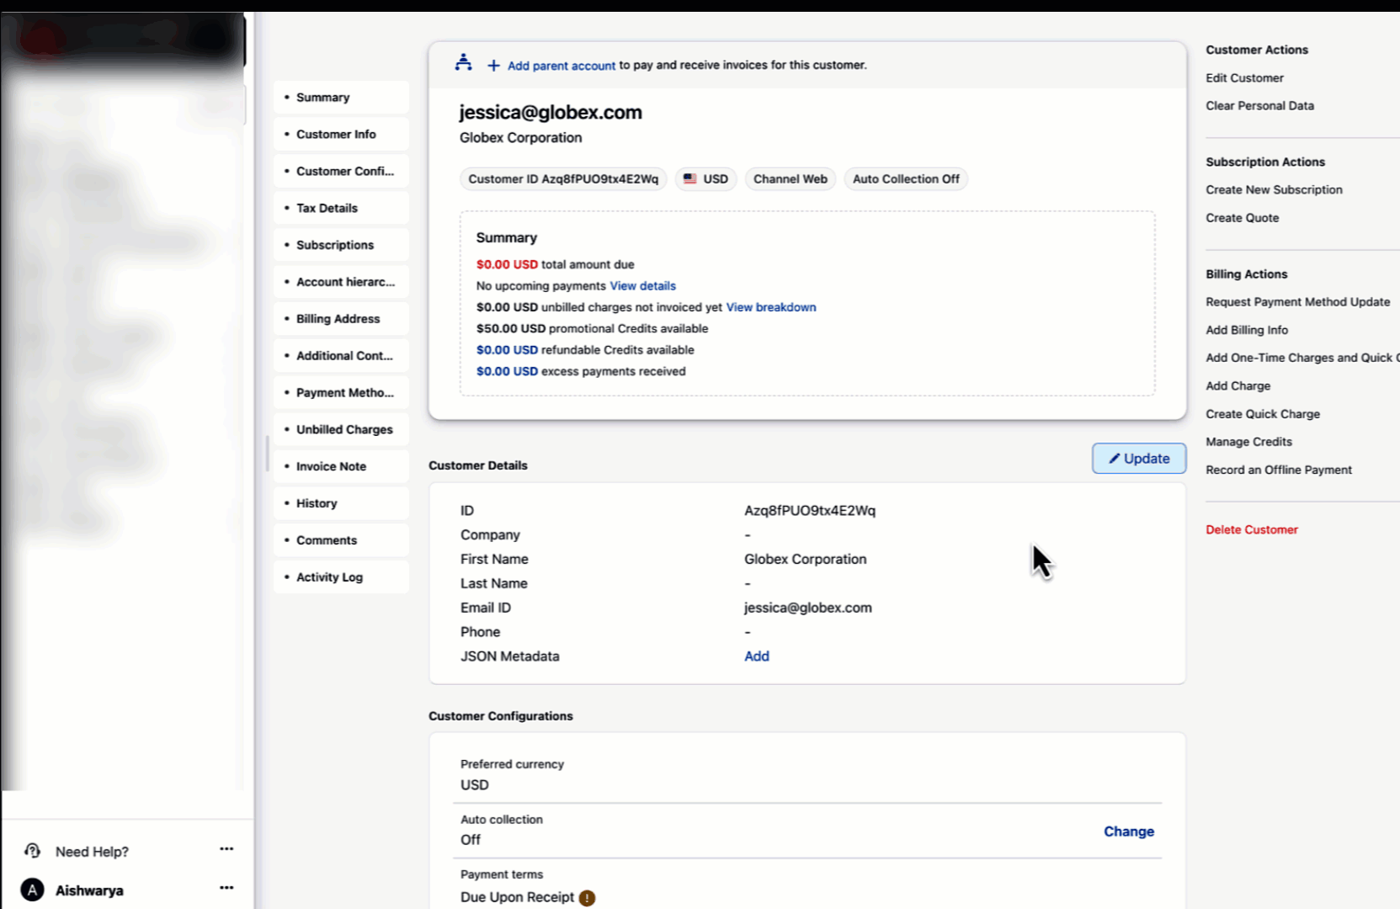This screenshot has width=1400, height=909.
Task: Click the US flag USD badge
Action: [x=705, y=179]
